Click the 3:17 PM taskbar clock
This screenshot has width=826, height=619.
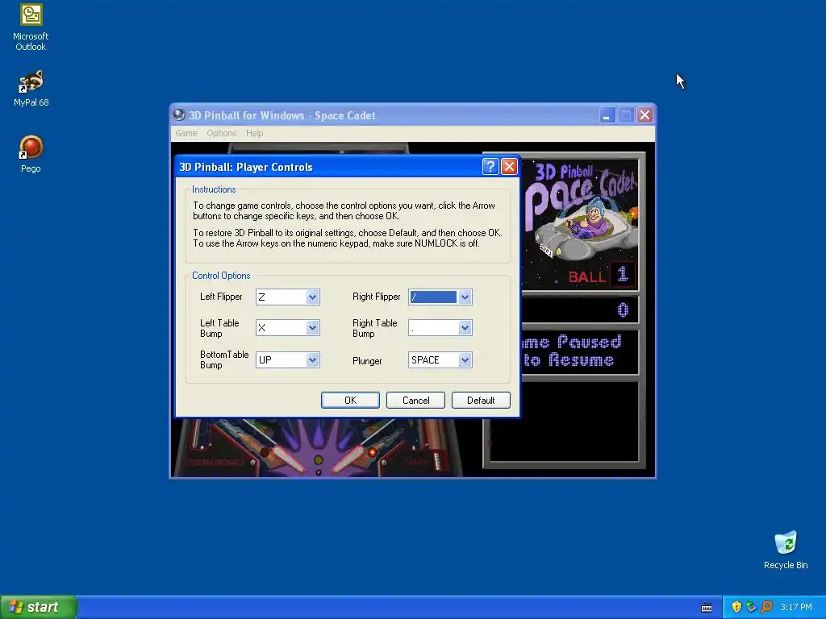coord(796,607)
